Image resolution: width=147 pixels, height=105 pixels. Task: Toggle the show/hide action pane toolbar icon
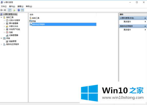(22, 10)
